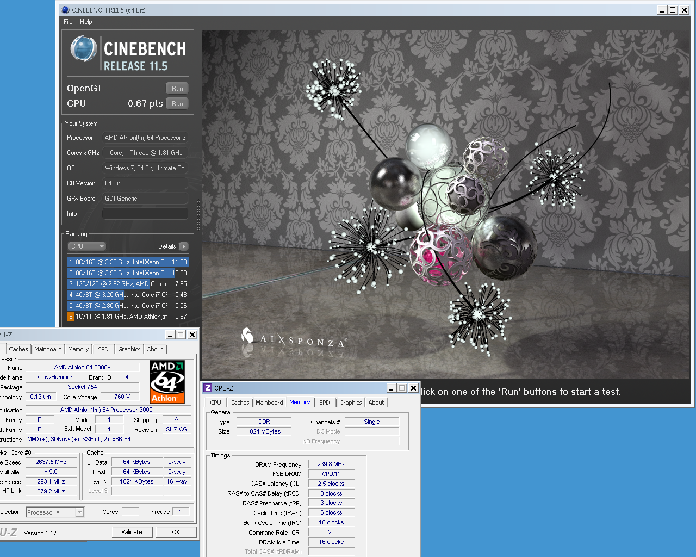Click the CPU-Z memory window Z icon
The width and height of the screenshot is (696, 557).
coord(208,388)
